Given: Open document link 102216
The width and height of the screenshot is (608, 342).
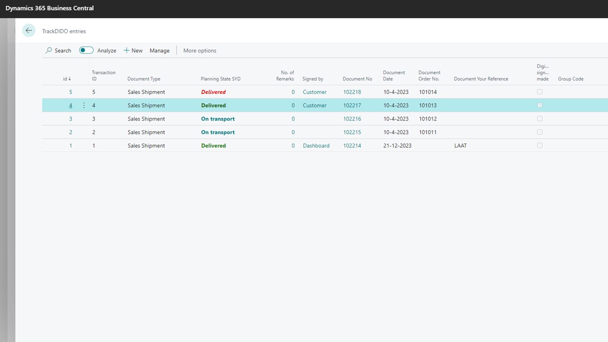Looking at the screenshot, I should click(x=352, y=119).
